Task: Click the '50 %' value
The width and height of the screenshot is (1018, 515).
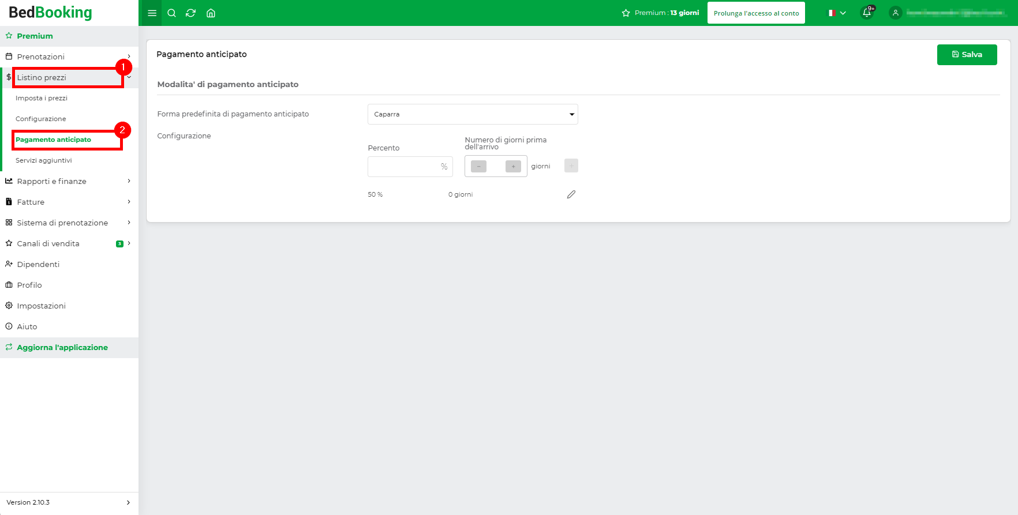Action: tap(375, 194)
